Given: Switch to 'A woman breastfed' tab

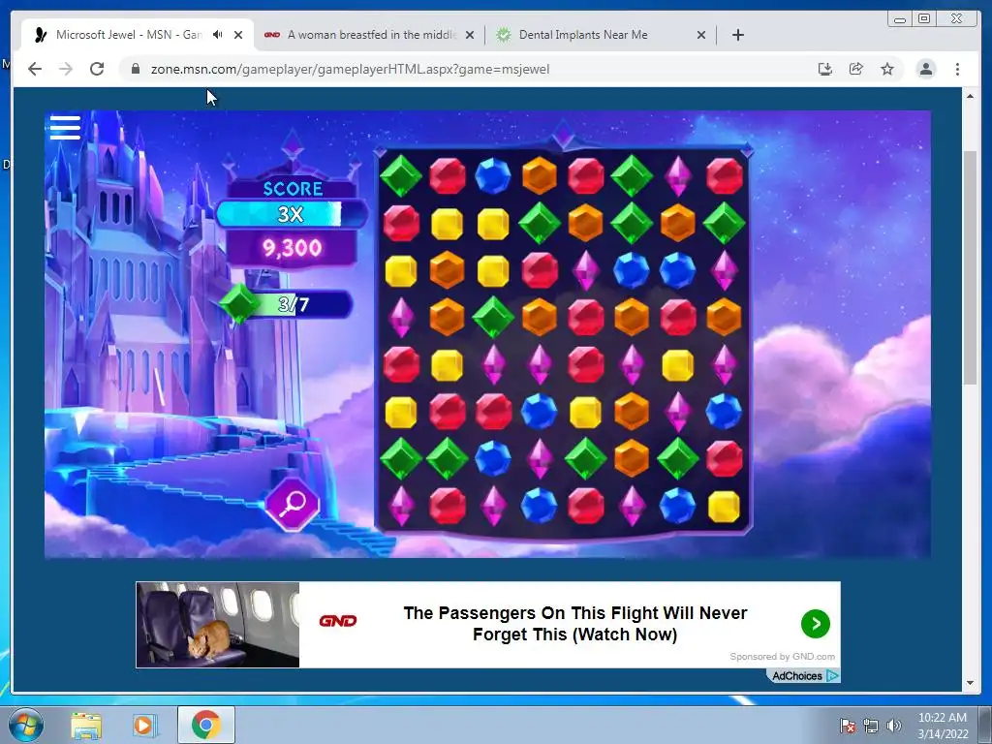Looking at the screenshot, I should click(371, 35).
